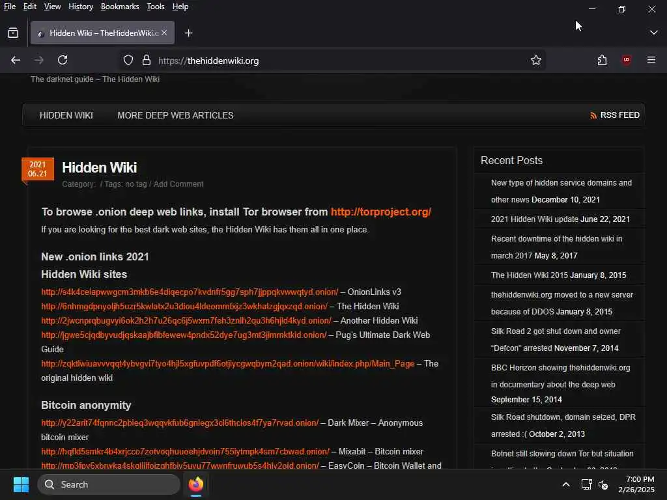Reload the current page

(x=63, y=60)
